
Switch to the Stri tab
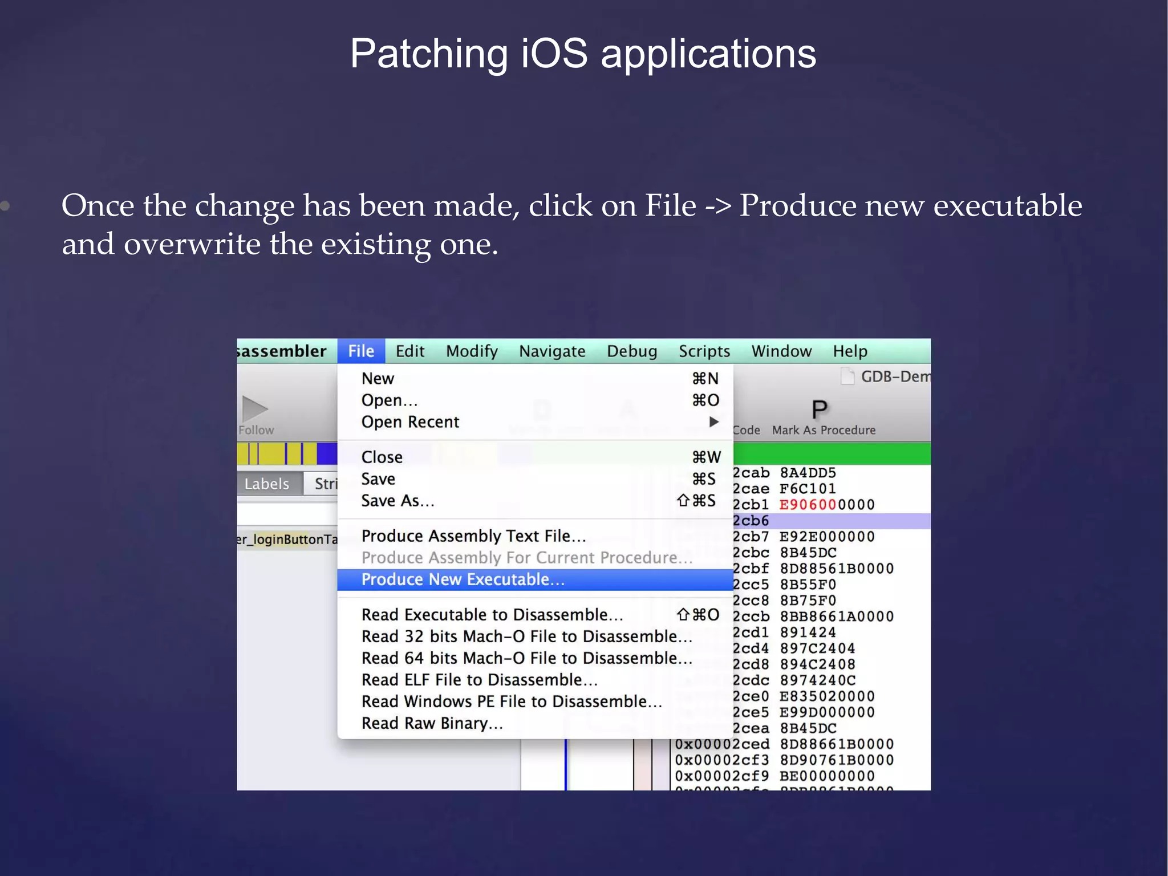321,484
